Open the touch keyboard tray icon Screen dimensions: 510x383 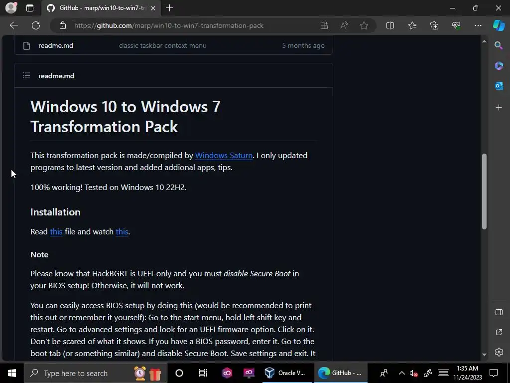tap(443, 373)
